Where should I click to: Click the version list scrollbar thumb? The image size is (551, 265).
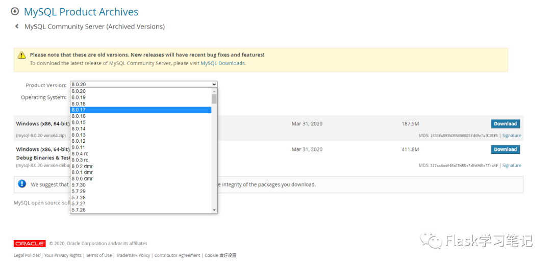coord(214,99)
